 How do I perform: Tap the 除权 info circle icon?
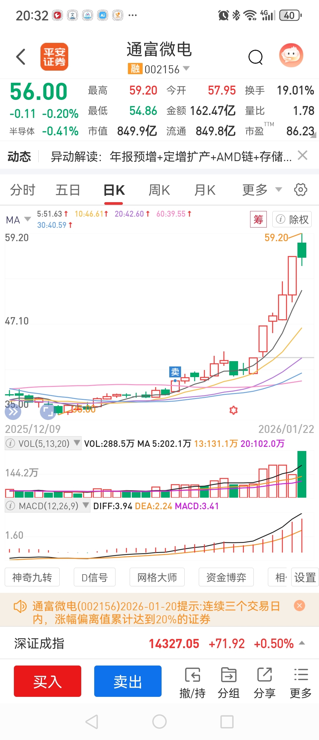280,219
